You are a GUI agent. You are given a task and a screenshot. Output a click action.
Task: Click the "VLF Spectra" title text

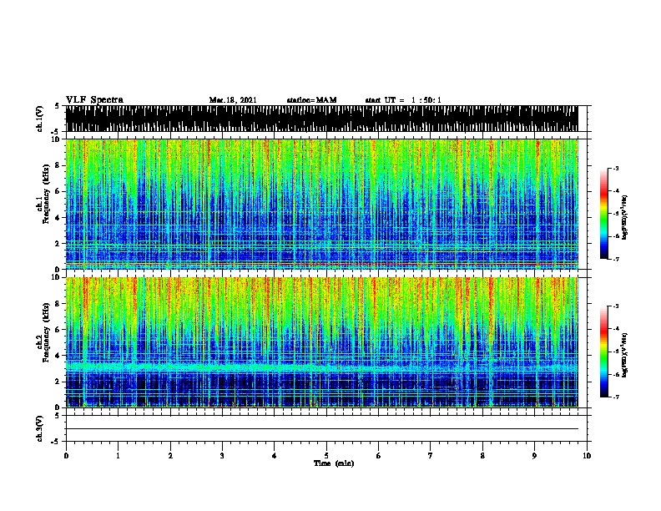tap(94, 100)
